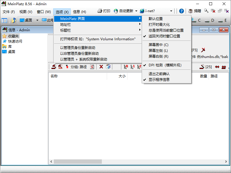Choose 以非管理员身份重新启动
This screenshot has height=173, width=231.
(x=98, y=54)
